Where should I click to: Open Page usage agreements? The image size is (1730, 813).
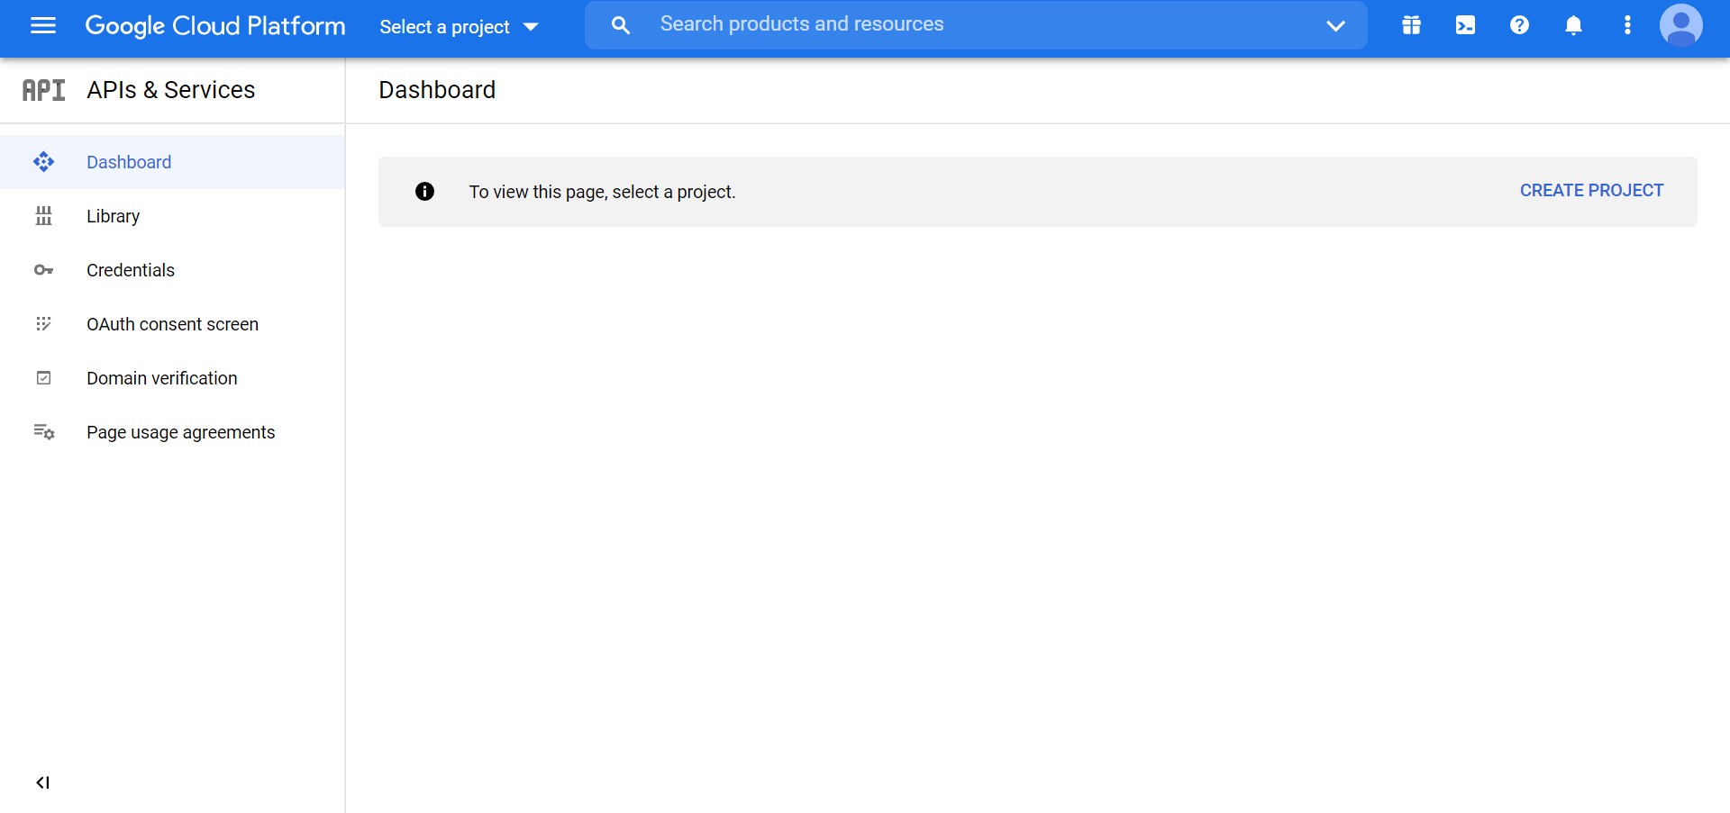click(172, 432)
